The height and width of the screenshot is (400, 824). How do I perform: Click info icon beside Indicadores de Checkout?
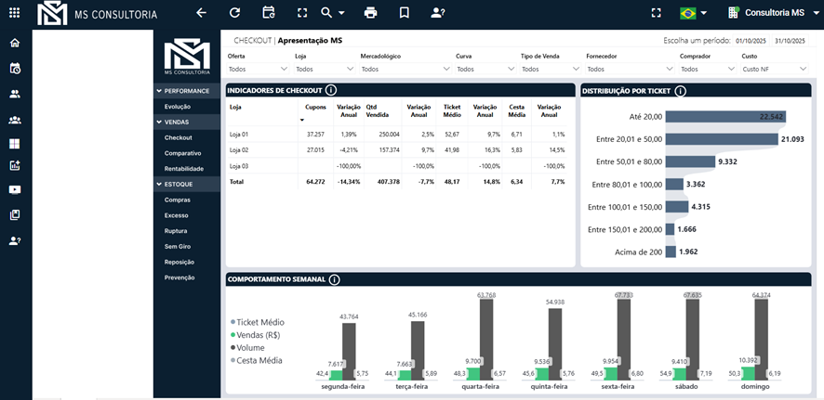[331, 90]
